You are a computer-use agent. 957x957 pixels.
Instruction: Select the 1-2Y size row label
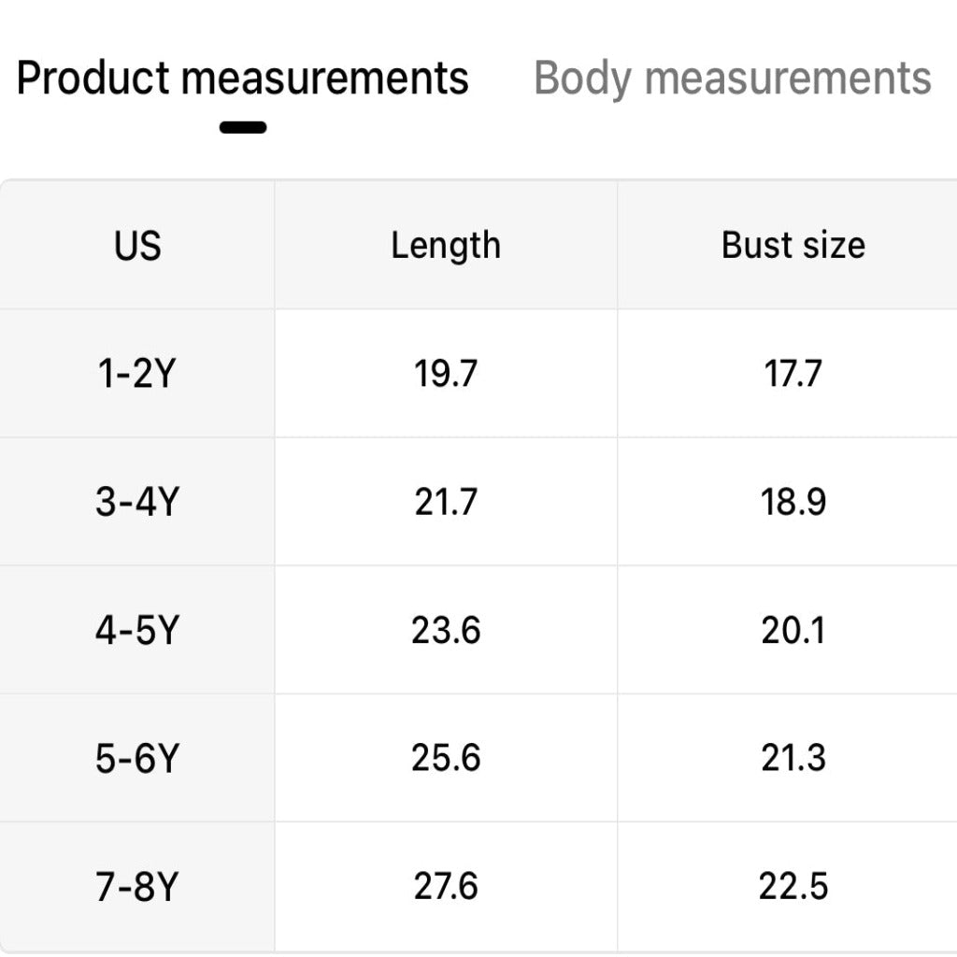tap(136, 374)
